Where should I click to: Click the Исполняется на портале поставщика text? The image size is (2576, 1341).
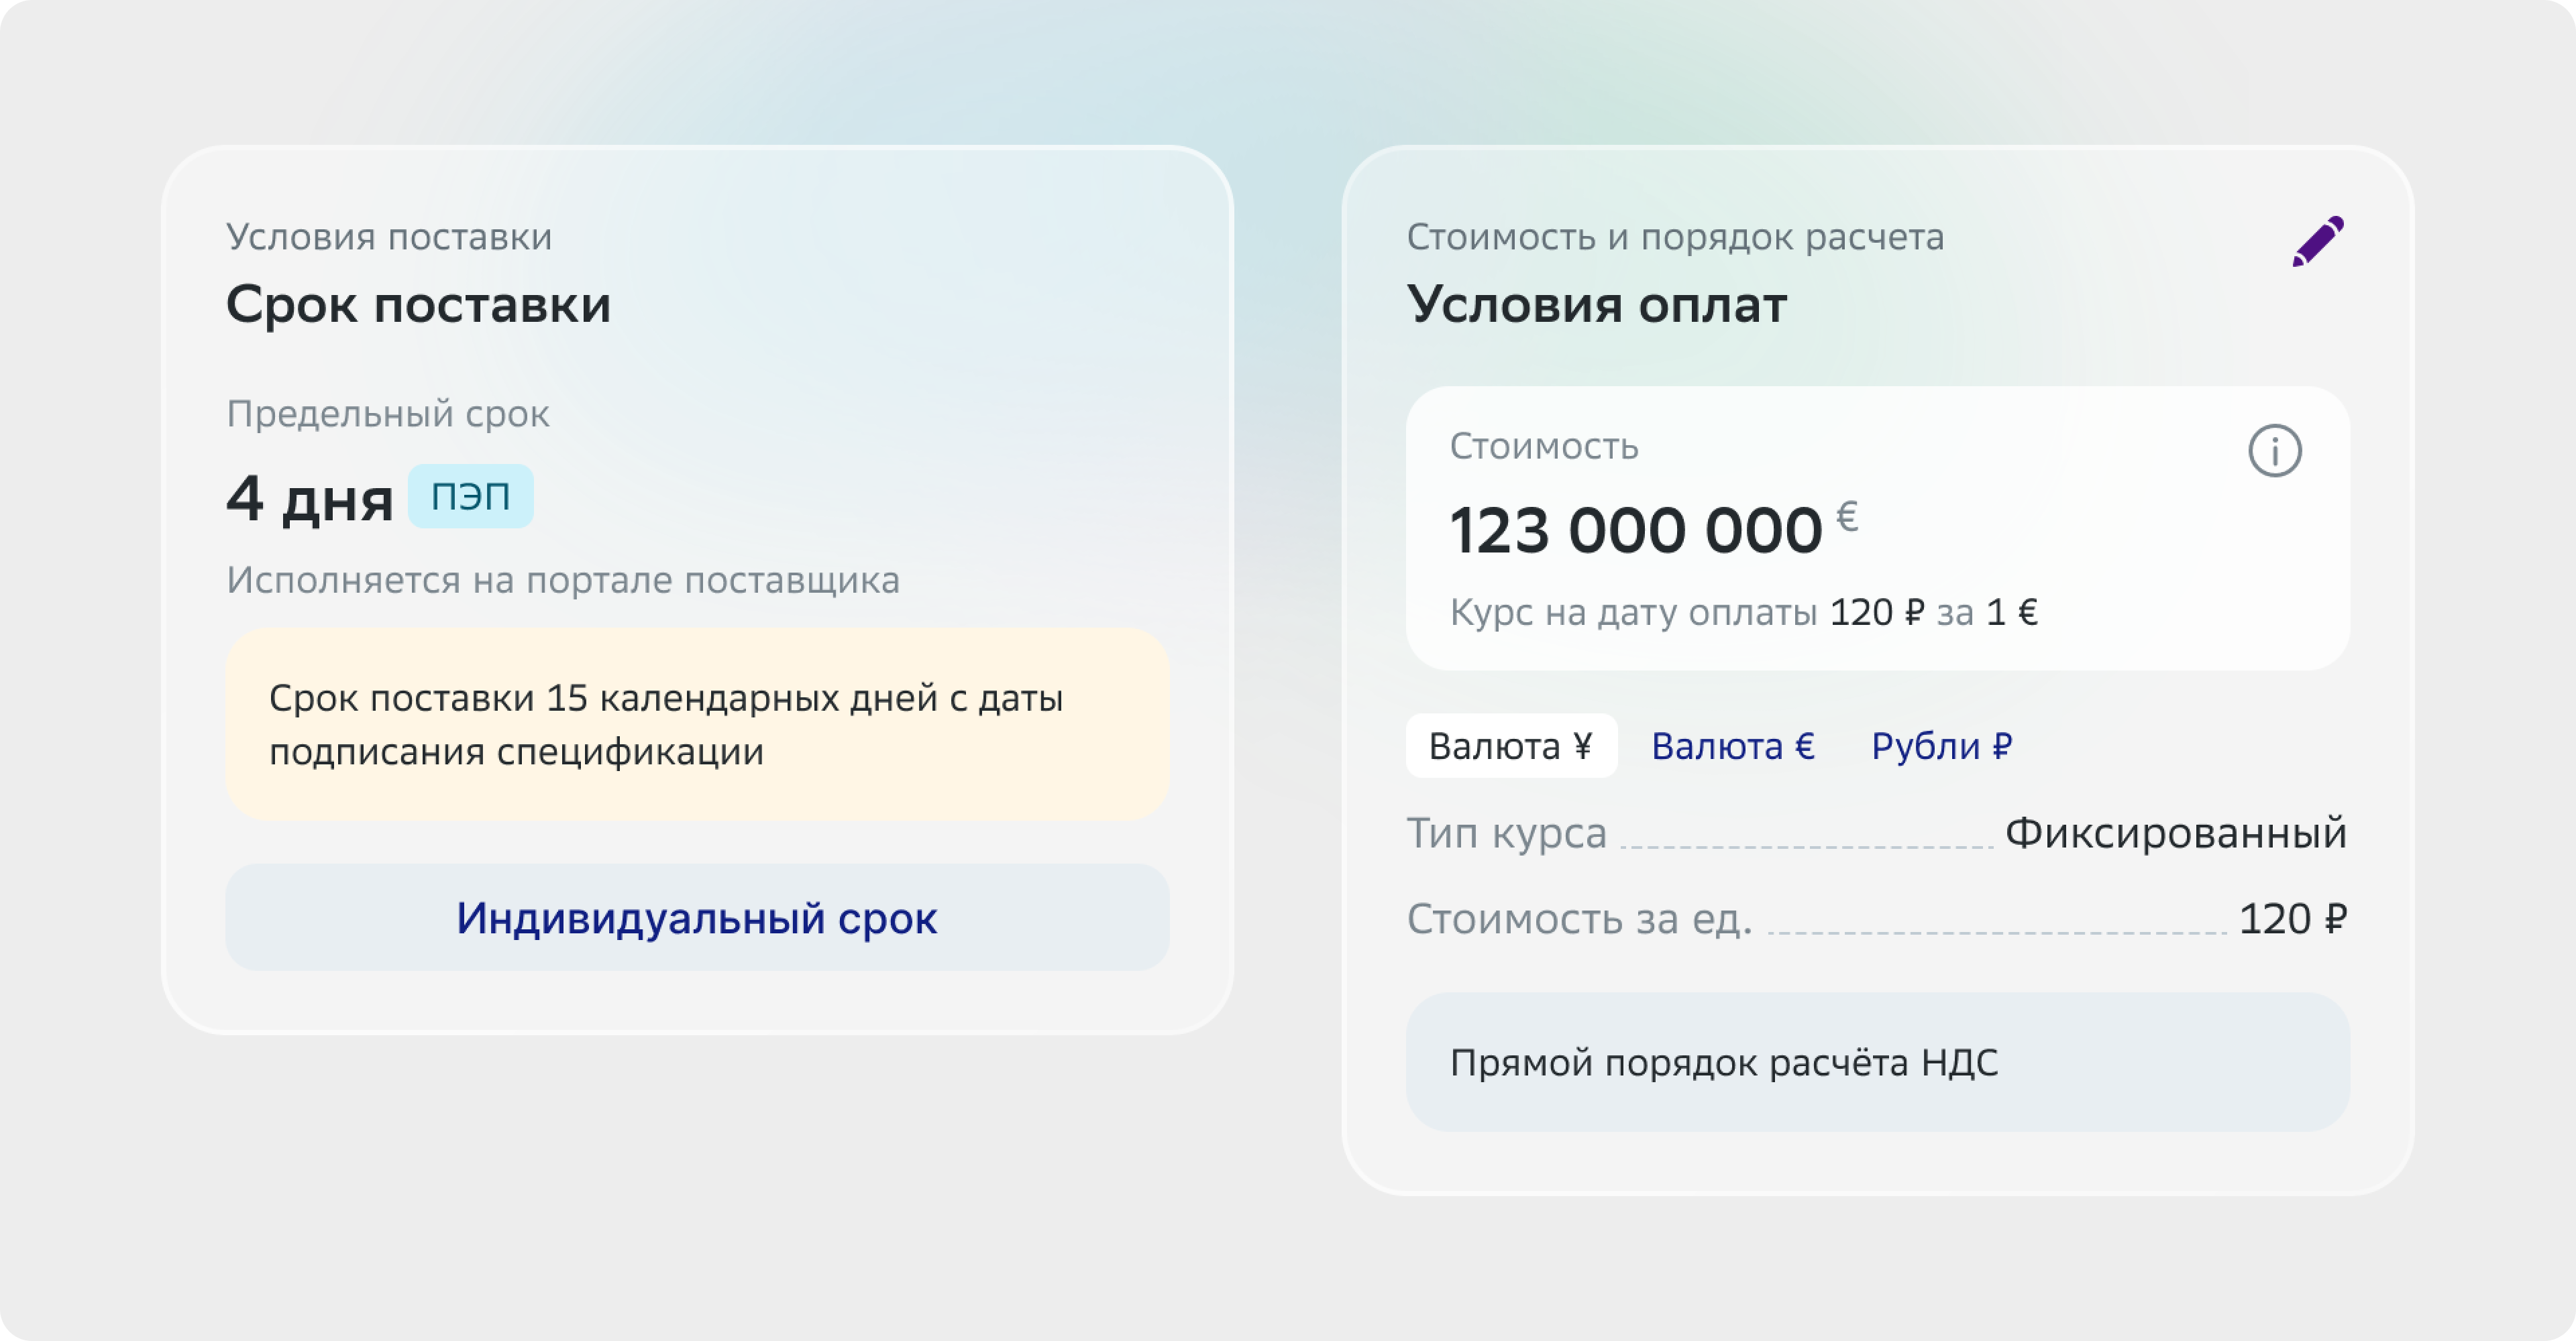(563, 579)
